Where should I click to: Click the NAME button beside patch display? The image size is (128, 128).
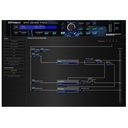pyautogui.click(x=16, y=28)
